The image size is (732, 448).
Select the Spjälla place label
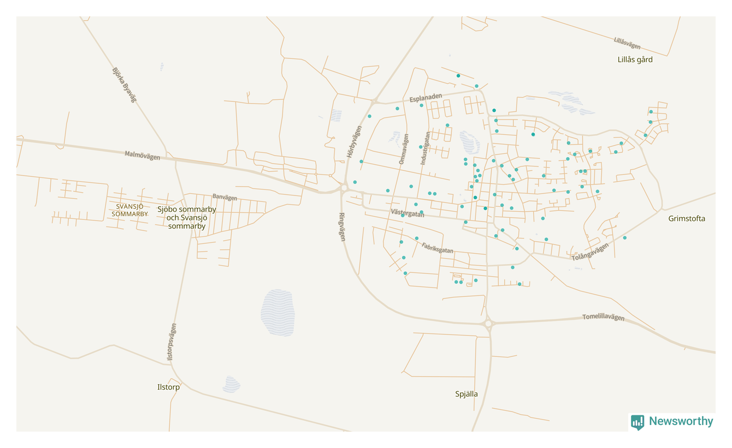tap(467, 394)
